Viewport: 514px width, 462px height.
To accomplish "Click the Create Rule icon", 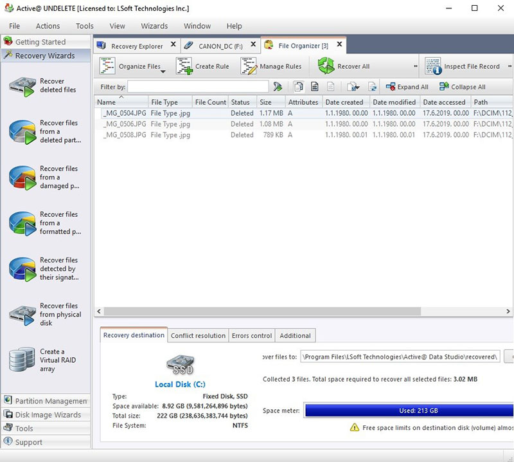I will click(x=184, y=66).
